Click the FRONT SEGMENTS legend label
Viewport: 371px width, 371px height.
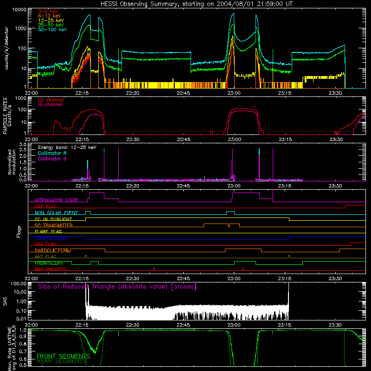64,356
